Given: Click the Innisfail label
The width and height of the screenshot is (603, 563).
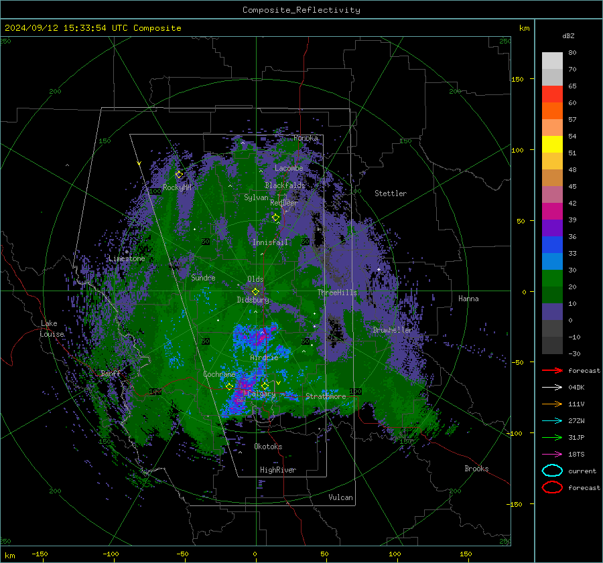Looking at the screenshot, I should point(271,242).
